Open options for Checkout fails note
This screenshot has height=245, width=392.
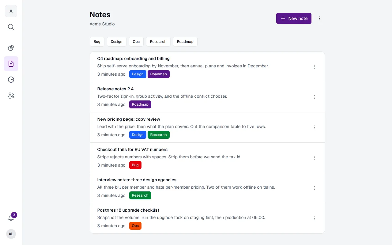click(314, 158)
